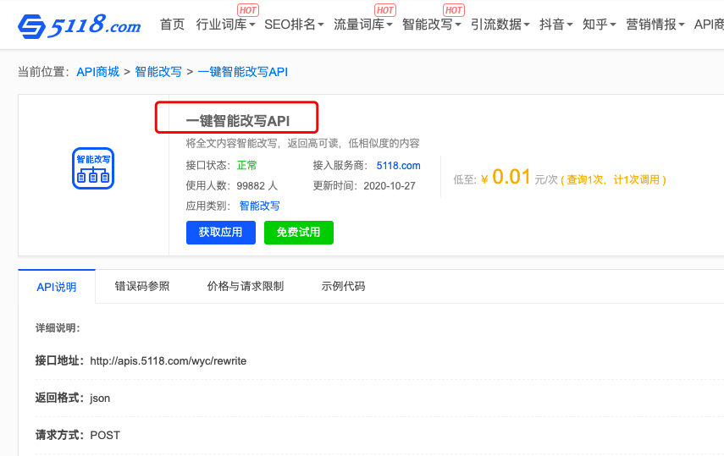Open the 抖音 navigation dropdown
The height and width of the screenshot is (456, 724).
click(x=555, y=25)
